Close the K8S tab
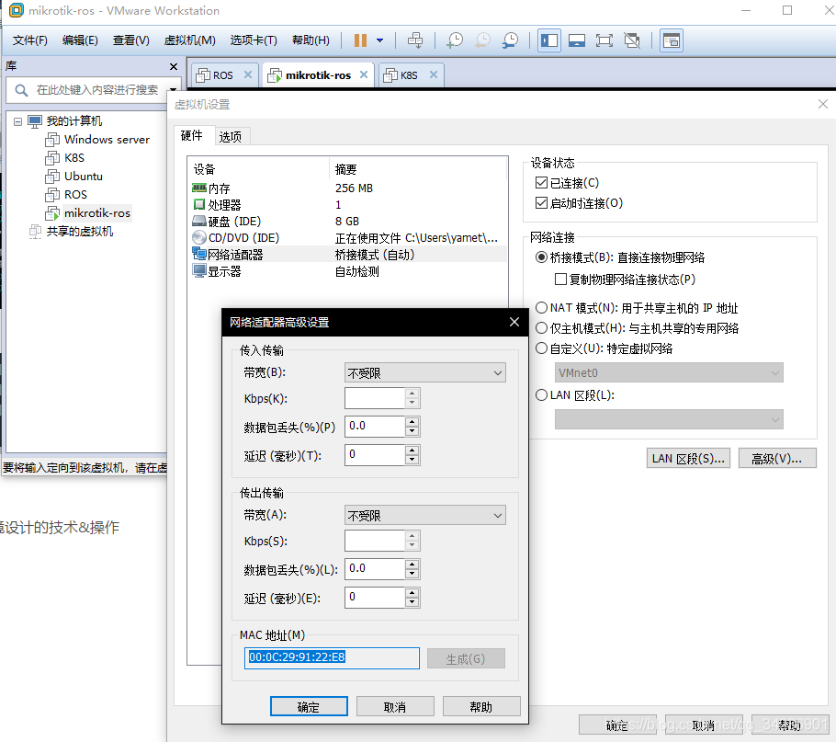The image size is (836, 742). tap(434, 74)
